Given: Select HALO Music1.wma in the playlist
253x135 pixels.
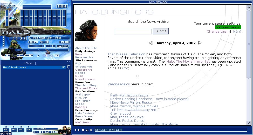Looking at the screenshot, I should click(x=34, y=67).
